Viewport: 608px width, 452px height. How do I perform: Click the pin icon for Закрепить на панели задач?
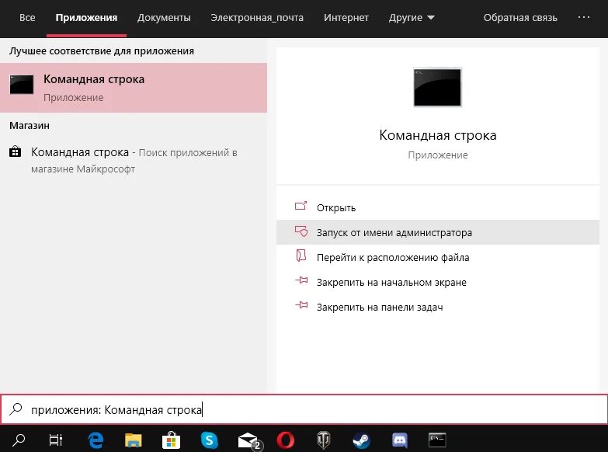pos(301,305)
